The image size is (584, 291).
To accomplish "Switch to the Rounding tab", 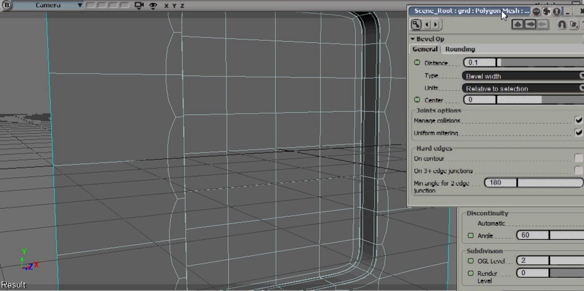I will coord(460,49).
